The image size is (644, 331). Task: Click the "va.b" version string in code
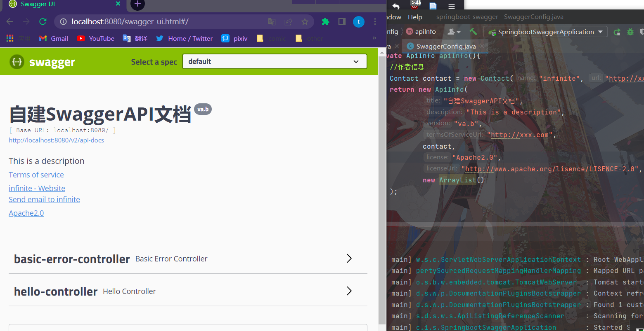coord(466,124)
